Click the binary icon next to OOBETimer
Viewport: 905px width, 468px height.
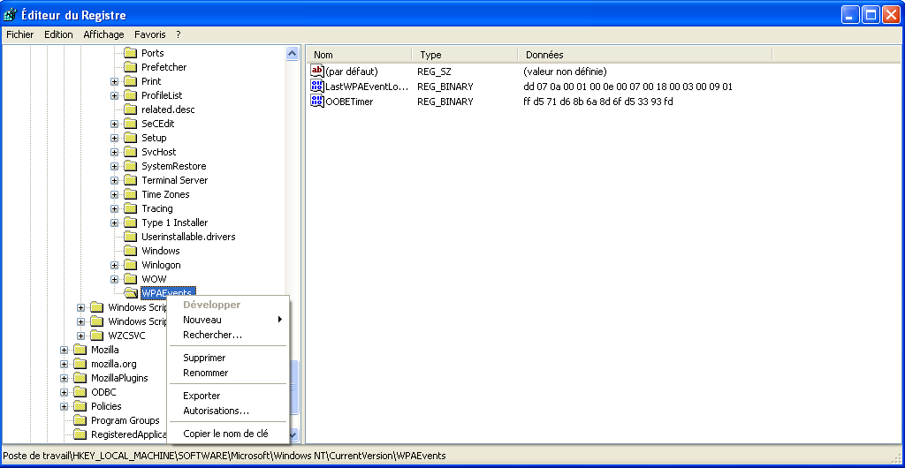click(x=317, y=102)
